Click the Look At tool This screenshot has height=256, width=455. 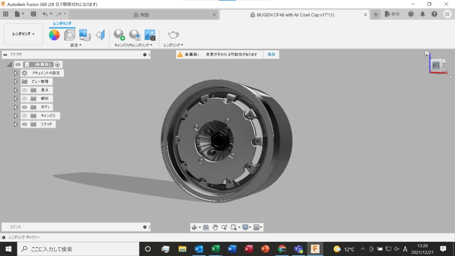(x=206, y=227)
